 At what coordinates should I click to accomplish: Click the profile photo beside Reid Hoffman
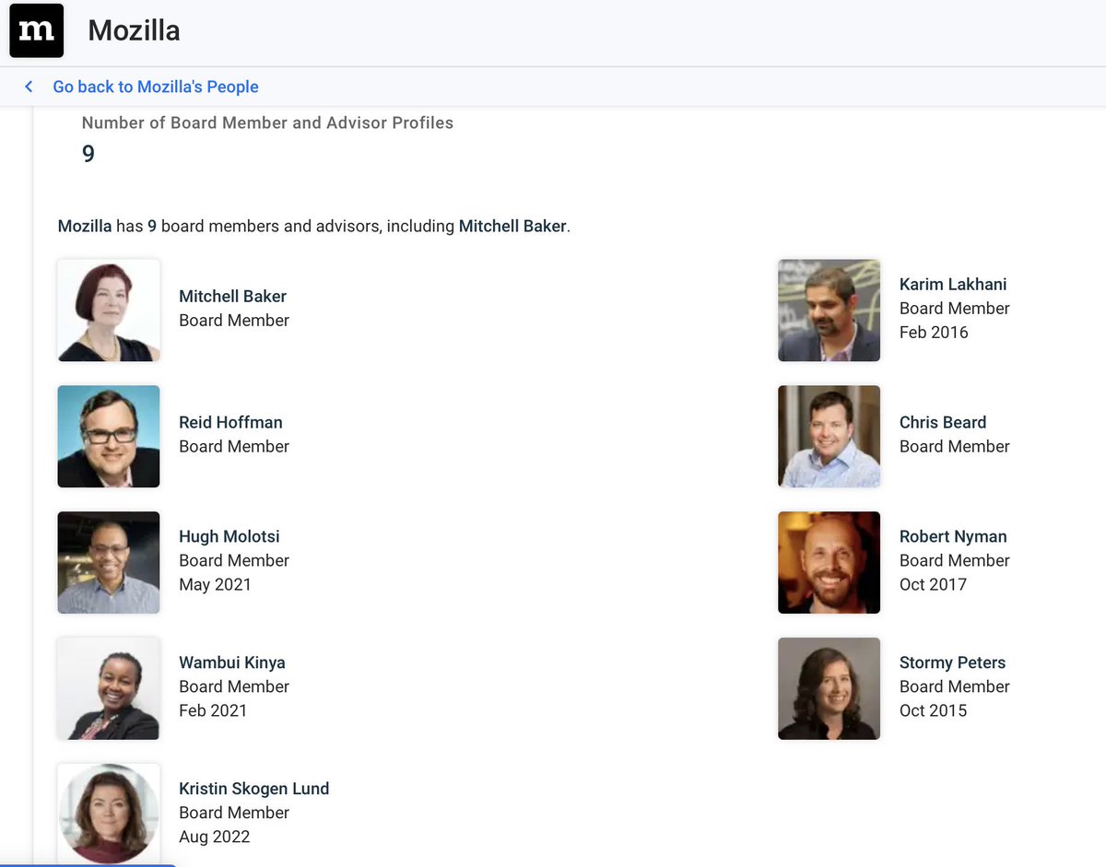point(109,436)
